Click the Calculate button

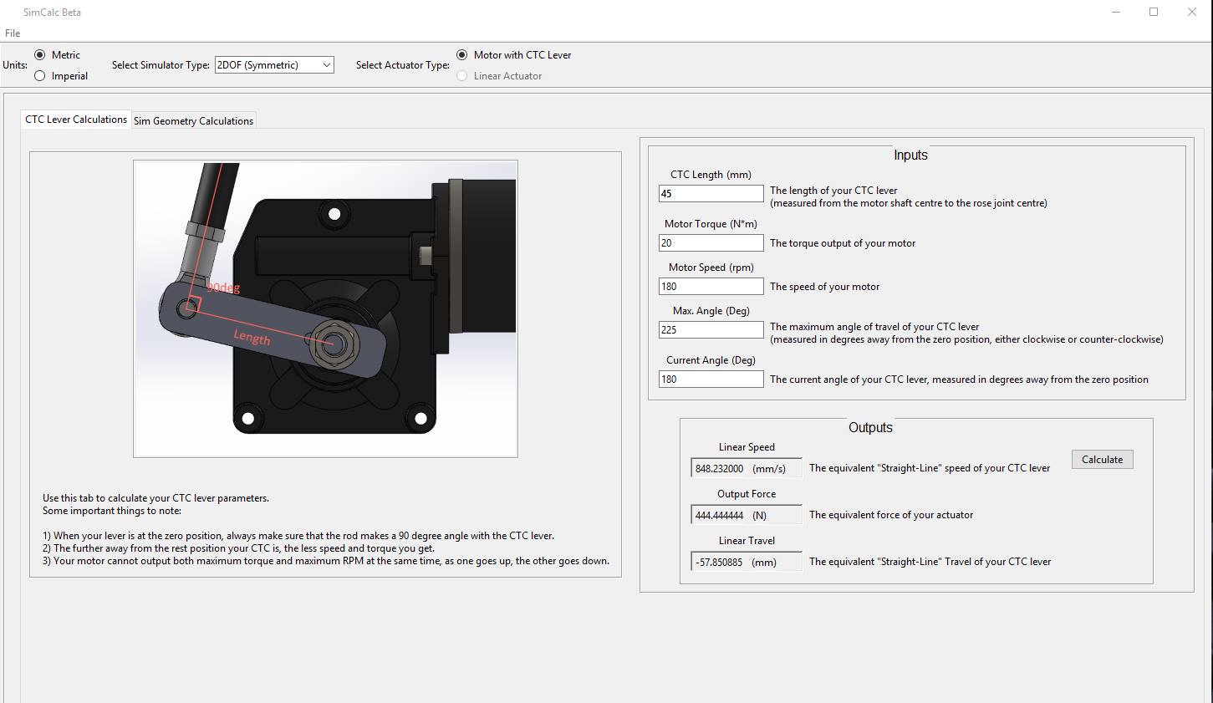click(1102, 459)
